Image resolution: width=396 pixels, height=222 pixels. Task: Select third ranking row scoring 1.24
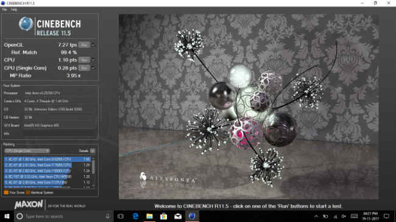tap(48, 171)
